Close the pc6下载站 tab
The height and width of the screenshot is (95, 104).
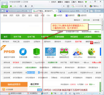(x=56, y=11)
